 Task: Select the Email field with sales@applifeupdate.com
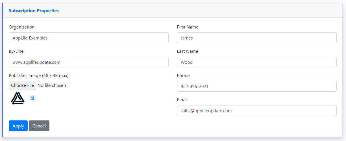tap(257, 111)
